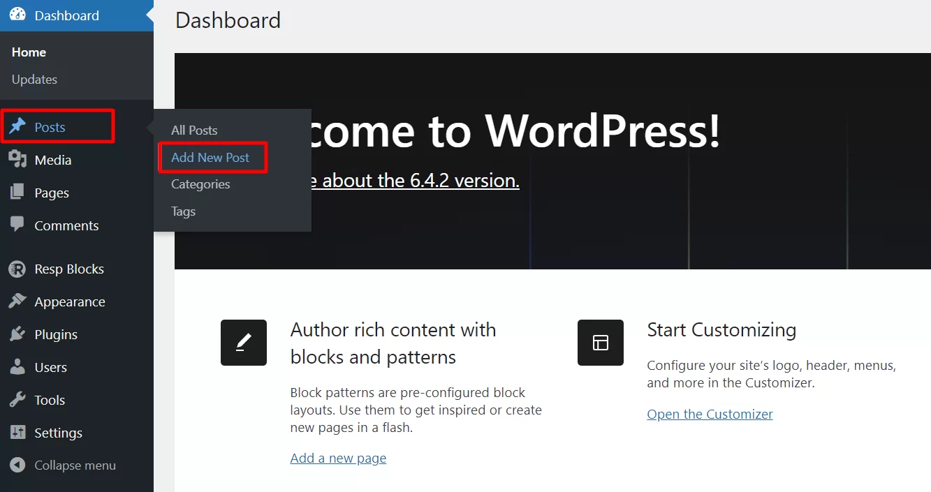Click the Dashboard gauge icon
The width and height of the screenshot is (931, 492).
17,15
